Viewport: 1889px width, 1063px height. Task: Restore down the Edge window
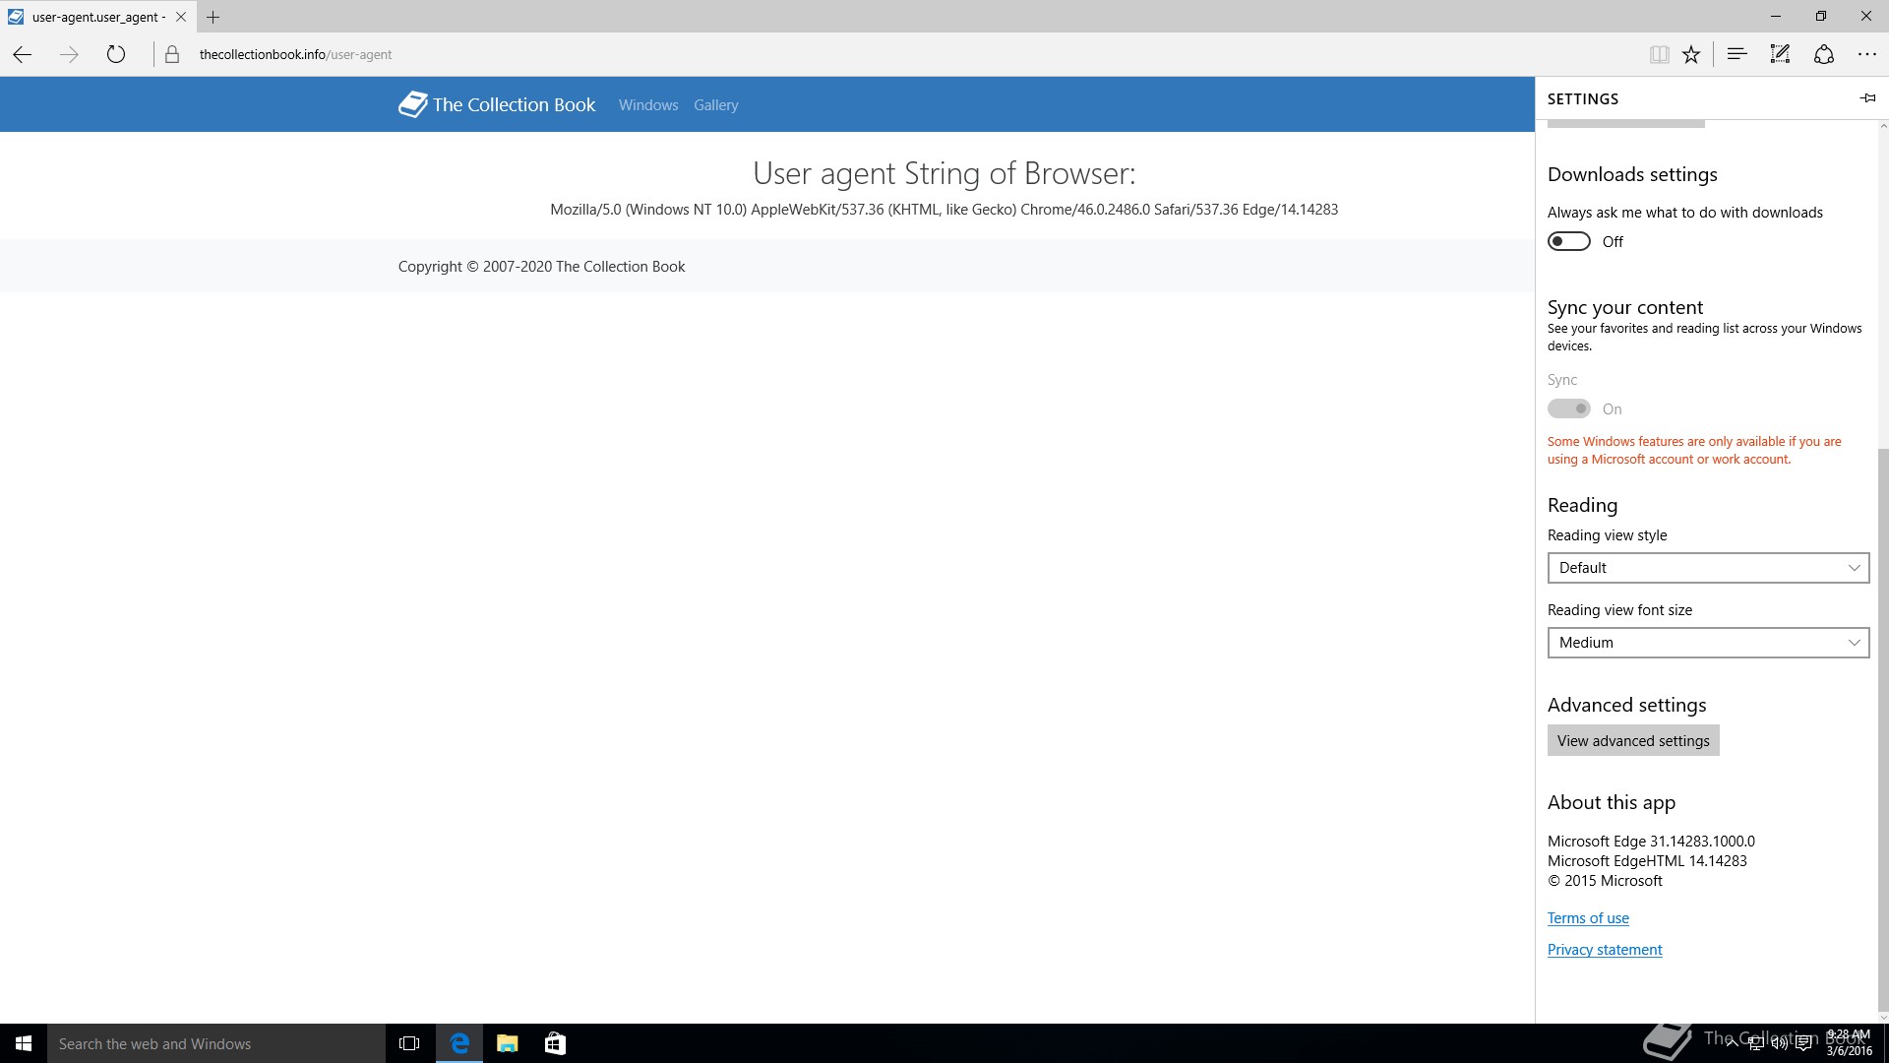(x=1821, y=16)
